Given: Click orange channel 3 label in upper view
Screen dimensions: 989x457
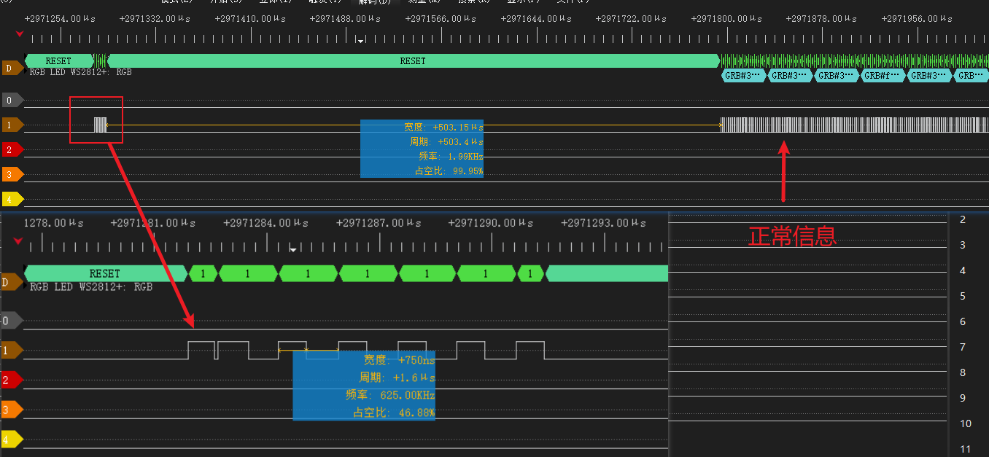Looking at the screenshot, I should click(x=11, y=174).
